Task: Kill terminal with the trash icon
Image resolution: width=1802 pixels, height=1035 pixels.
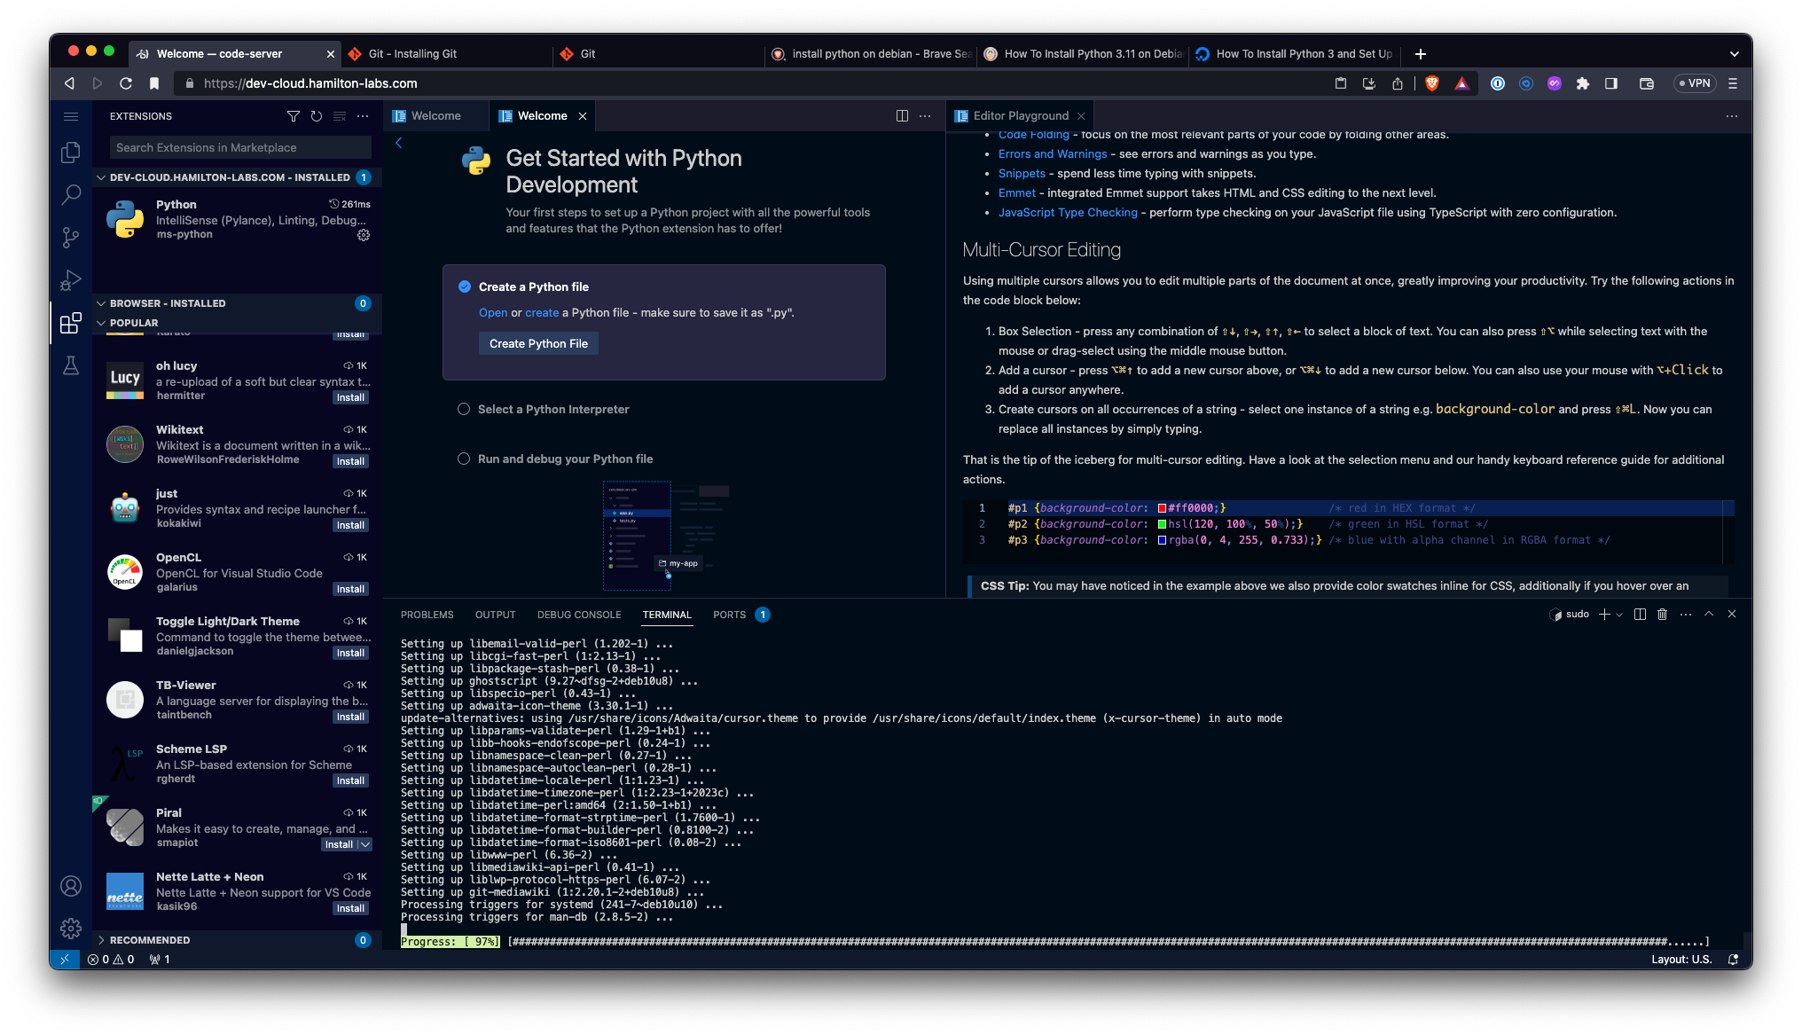Action: (x=1663, y=615)
